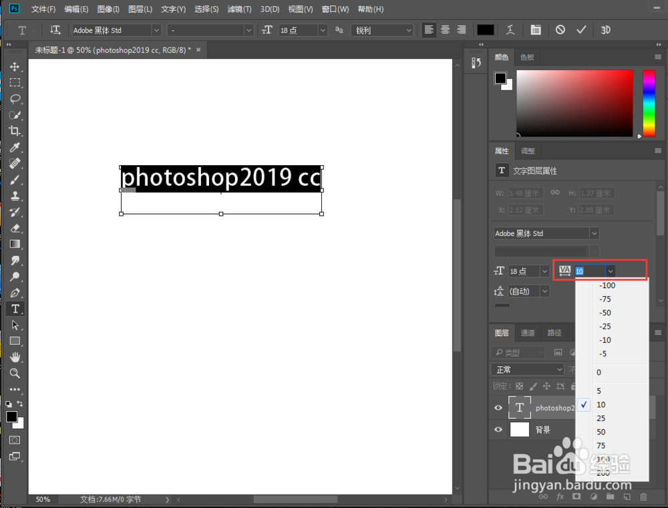Center align text
The height and width of the screenshot is (508, 668).
tap(445, 30)
